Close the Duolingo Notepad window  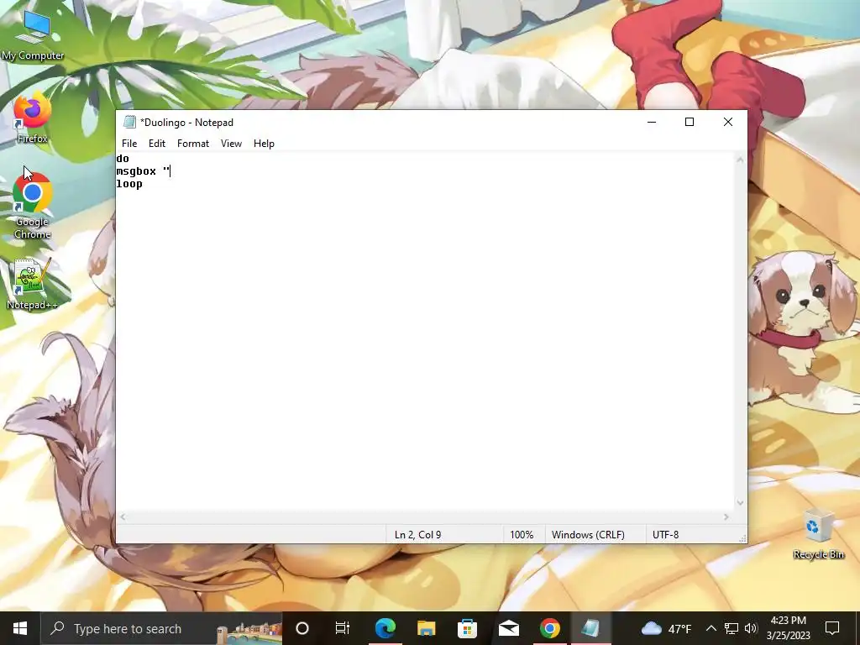(x=728, y=123)
